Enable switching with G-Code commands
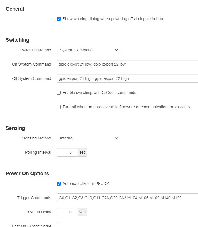This screenshot has width=198, height=227. pos(59,93)
